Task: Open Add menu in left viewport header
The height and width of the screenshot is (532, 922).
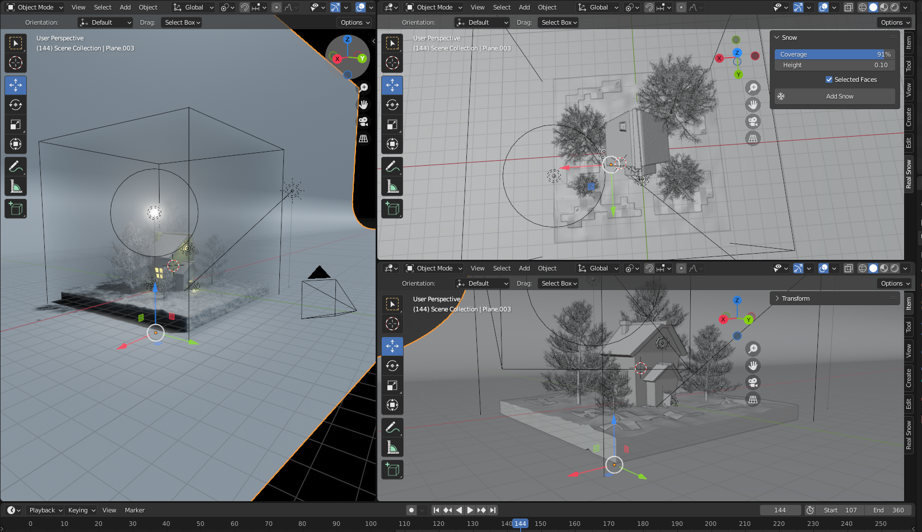Action: [125, 7]
